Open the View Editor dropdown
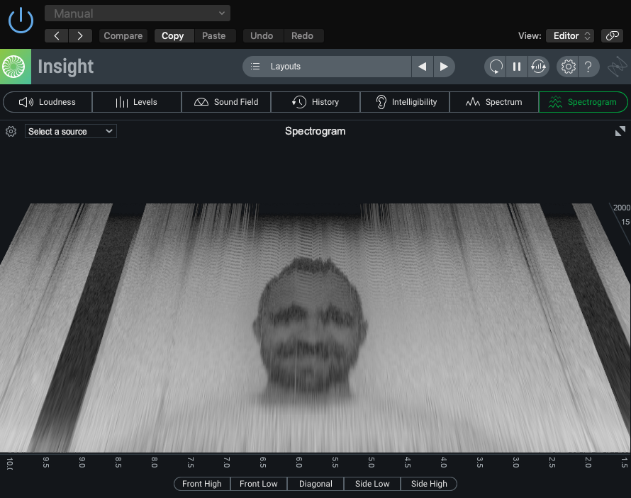This screenshot has width=631, height=498. (x=570, y=35)
